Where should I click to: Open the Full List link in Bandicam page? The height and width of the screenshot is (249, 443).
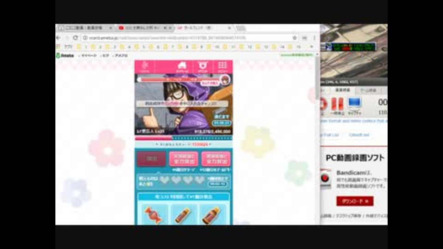pyautogui.click(x=329, y=135)
